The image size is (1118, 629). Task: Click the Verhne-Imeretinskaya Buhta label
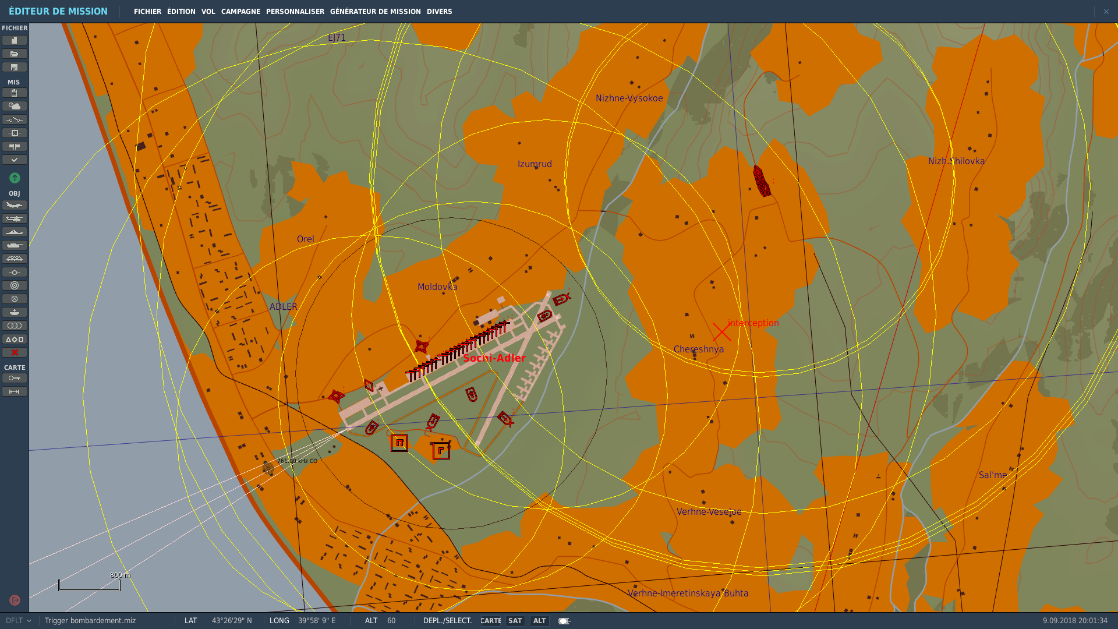[x=688, y=593]
